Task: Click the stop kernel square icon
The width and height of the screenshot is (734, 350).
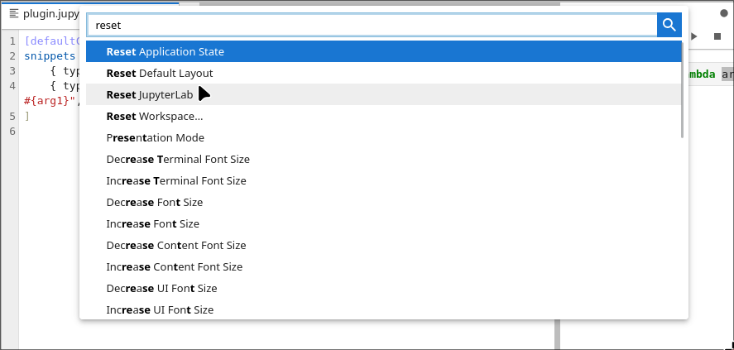Action: pos(717,36)
